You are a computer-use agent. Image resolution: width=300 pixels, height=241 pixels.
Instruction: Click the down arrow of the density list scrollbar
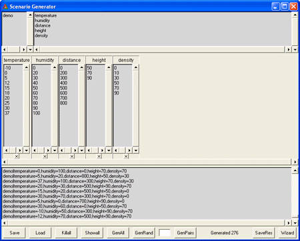click(x=136, y=150)
